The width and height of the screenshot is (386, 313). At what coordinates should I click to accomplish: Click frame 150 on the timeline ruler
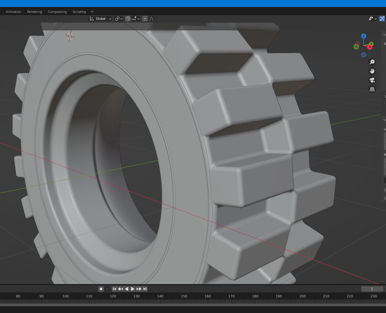coord(184,296)
